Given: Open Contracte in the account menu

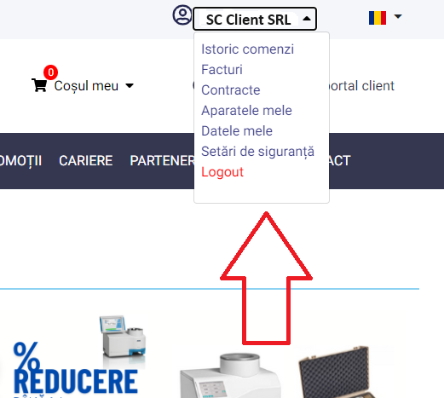Looking at the screenshot, I should (x=231, y=90).
